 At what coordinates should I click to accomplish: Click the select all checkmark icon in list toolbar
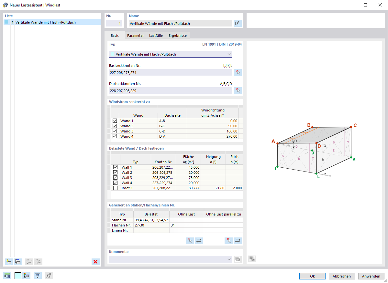tap(29, 262)
